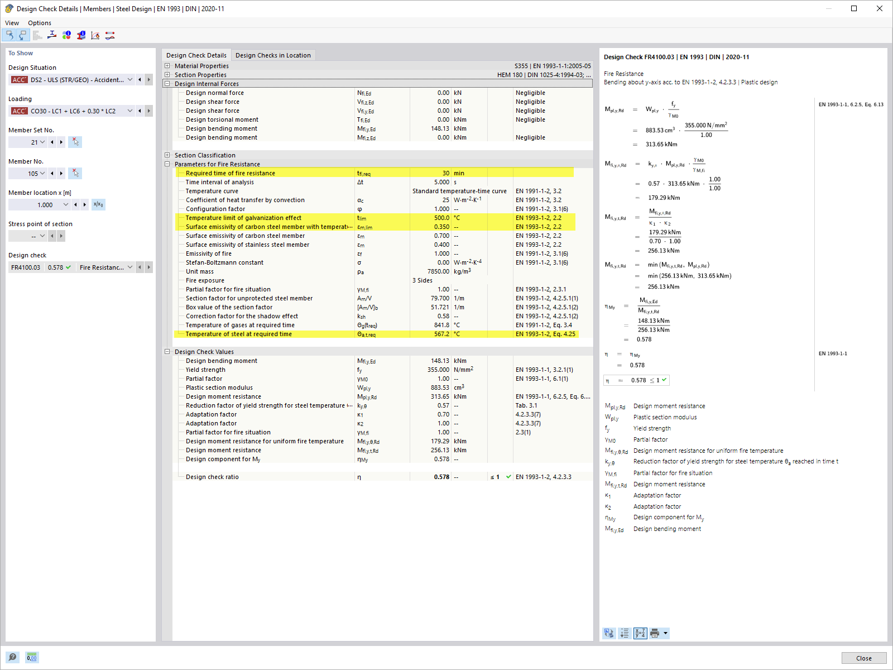Collapse the Parameters for Fire Resistance section
The image size is (893, 670).
pos(167,164)
